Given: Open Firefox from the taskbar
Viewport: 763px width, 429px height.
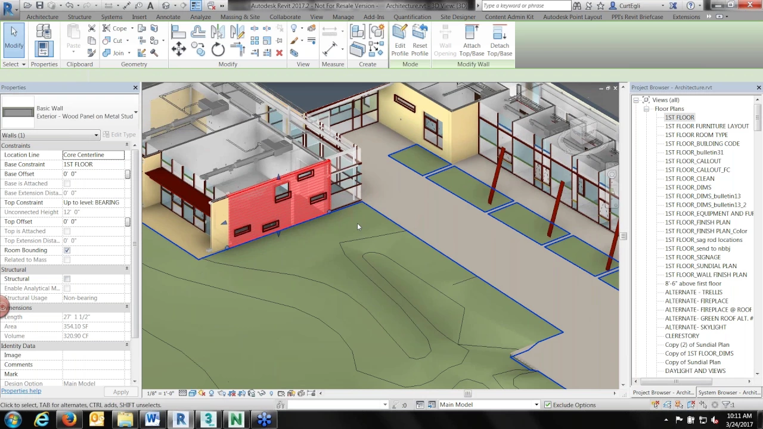Looking at the screenshot, I should point(69,420).
